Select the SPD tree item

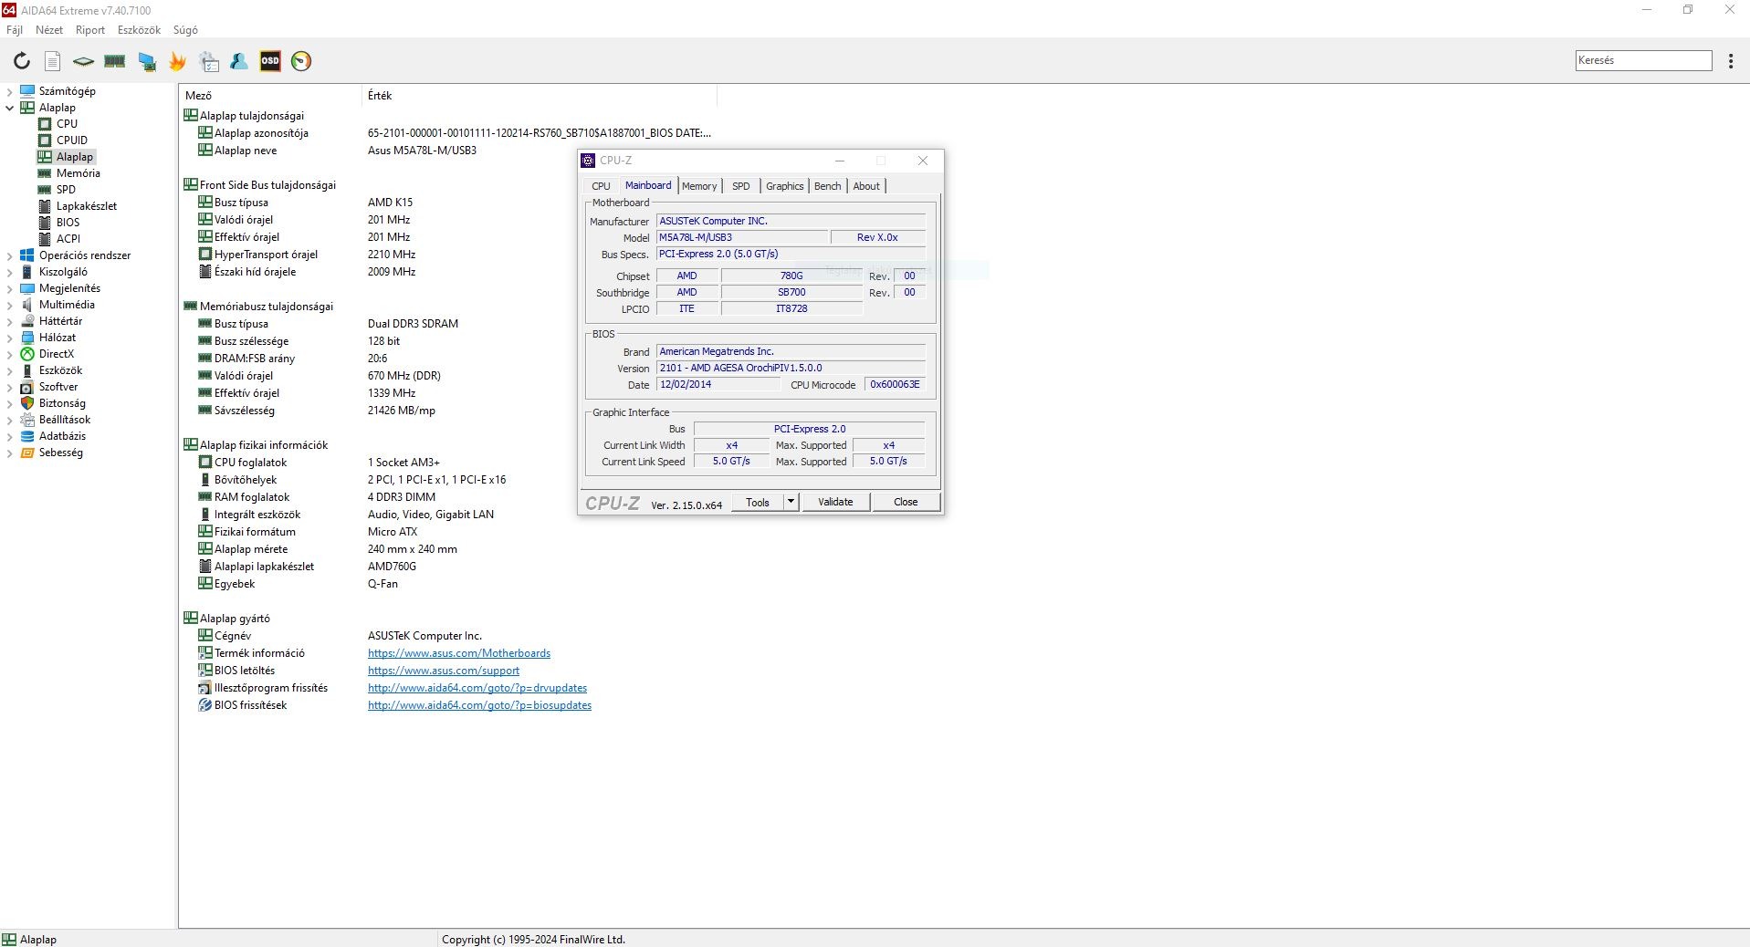click(x=66, y=190)
